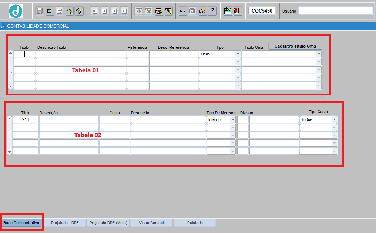Screen dimensions: 376x233
Task: Expand Tipo De Mercado dropdown showing Interno
Action: point(233,120)
